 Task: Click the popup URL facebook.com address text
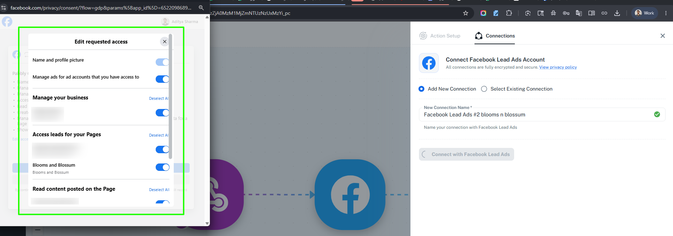pyautogui.click(x=101, y=8)
